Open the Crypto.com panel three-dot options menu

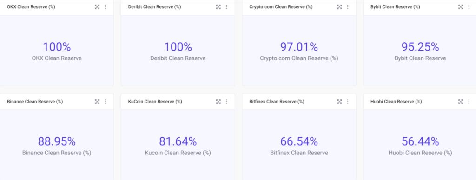(348, 7)
